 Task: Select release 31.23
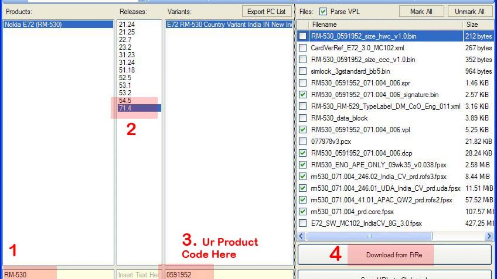click(127, 55)
